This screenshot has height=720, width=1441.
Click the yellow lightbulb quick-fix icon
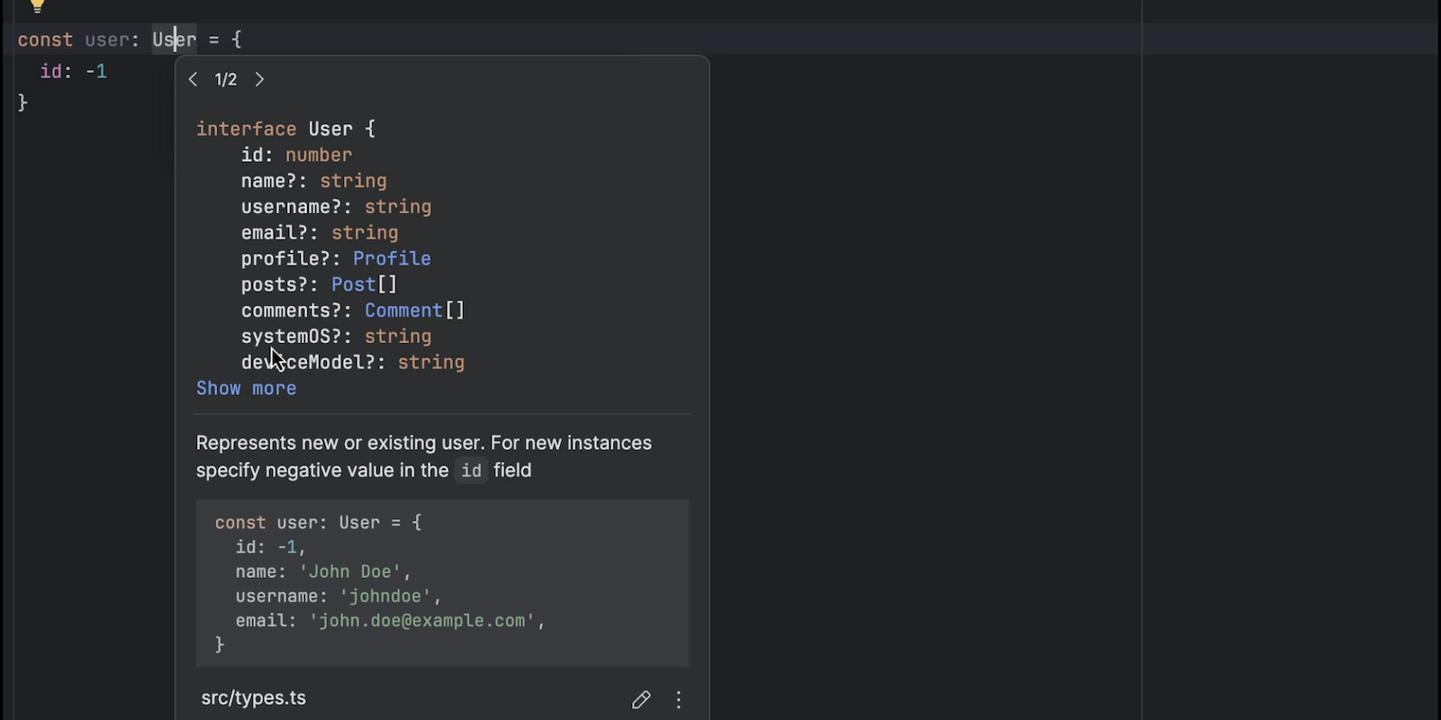[x=37, y=6]
